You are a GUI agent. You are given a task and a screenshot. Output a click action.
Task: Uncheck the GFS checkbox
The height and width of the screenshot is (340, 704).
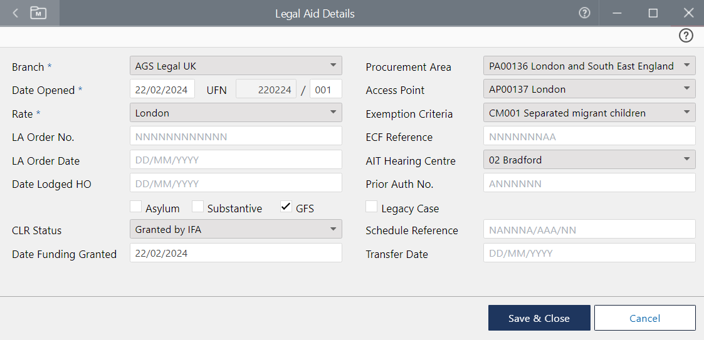[x=286, y=207]
